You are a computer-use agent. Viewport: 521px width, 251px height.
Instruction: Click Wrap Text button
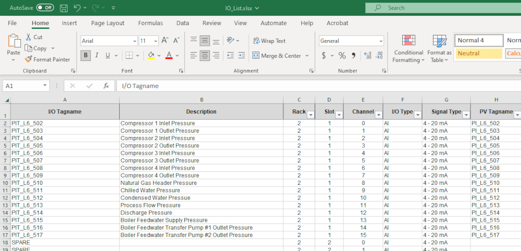coord(269,41)
